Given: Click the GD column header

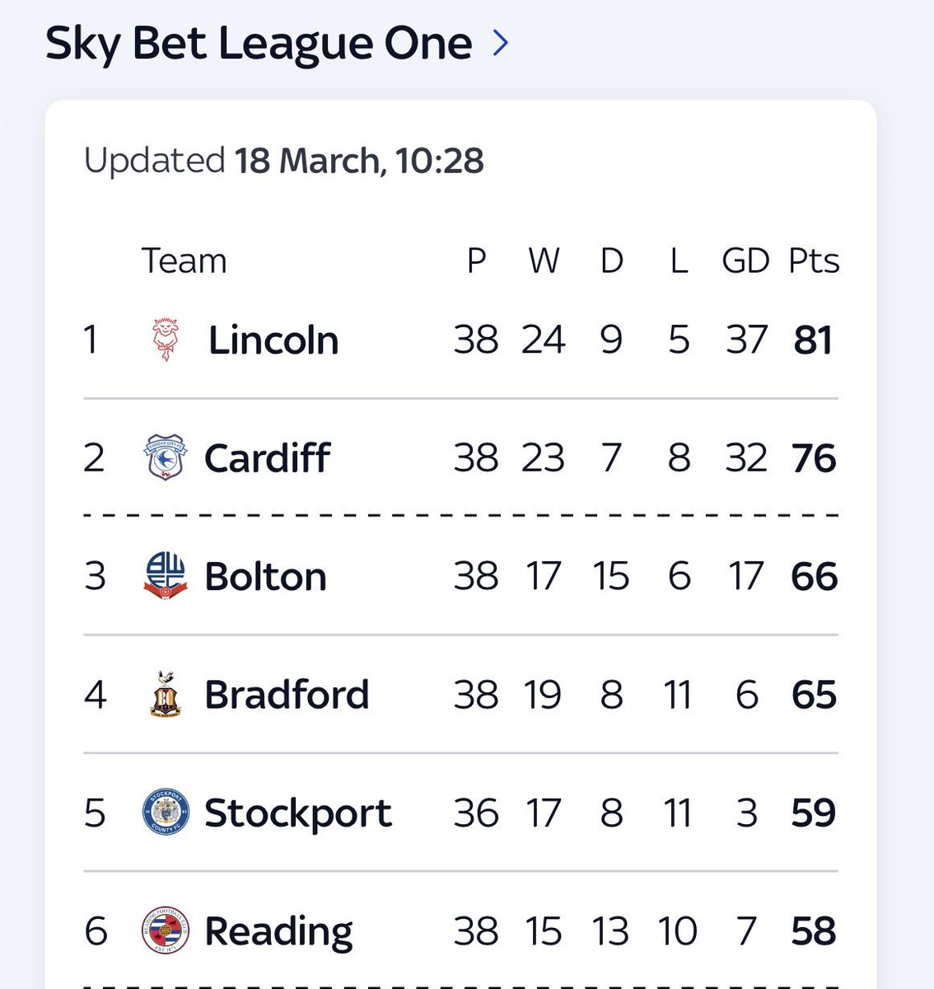Looking at the screenshot, I should 745,260.
